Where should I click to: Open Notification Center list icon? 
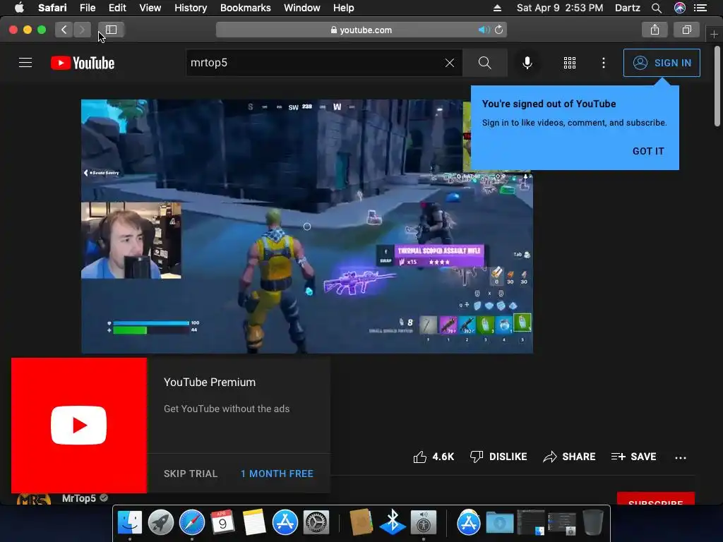pyautogui.click(x=700, y=8)
